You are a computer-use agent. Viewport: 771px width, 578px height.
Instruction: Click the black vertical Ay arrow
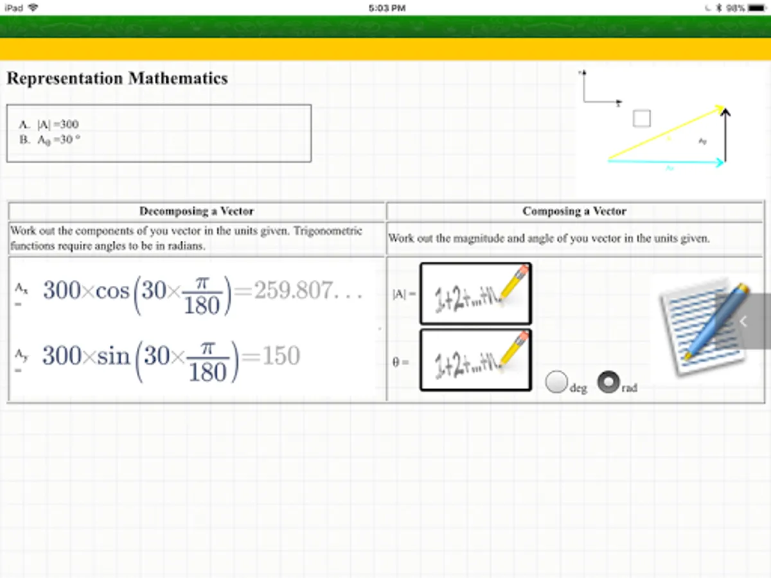pyautogui.click(x=725, y=135)
